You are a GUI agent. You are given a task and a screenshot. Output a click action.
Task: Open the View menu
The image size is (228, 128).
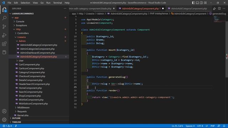pos(35,3)
